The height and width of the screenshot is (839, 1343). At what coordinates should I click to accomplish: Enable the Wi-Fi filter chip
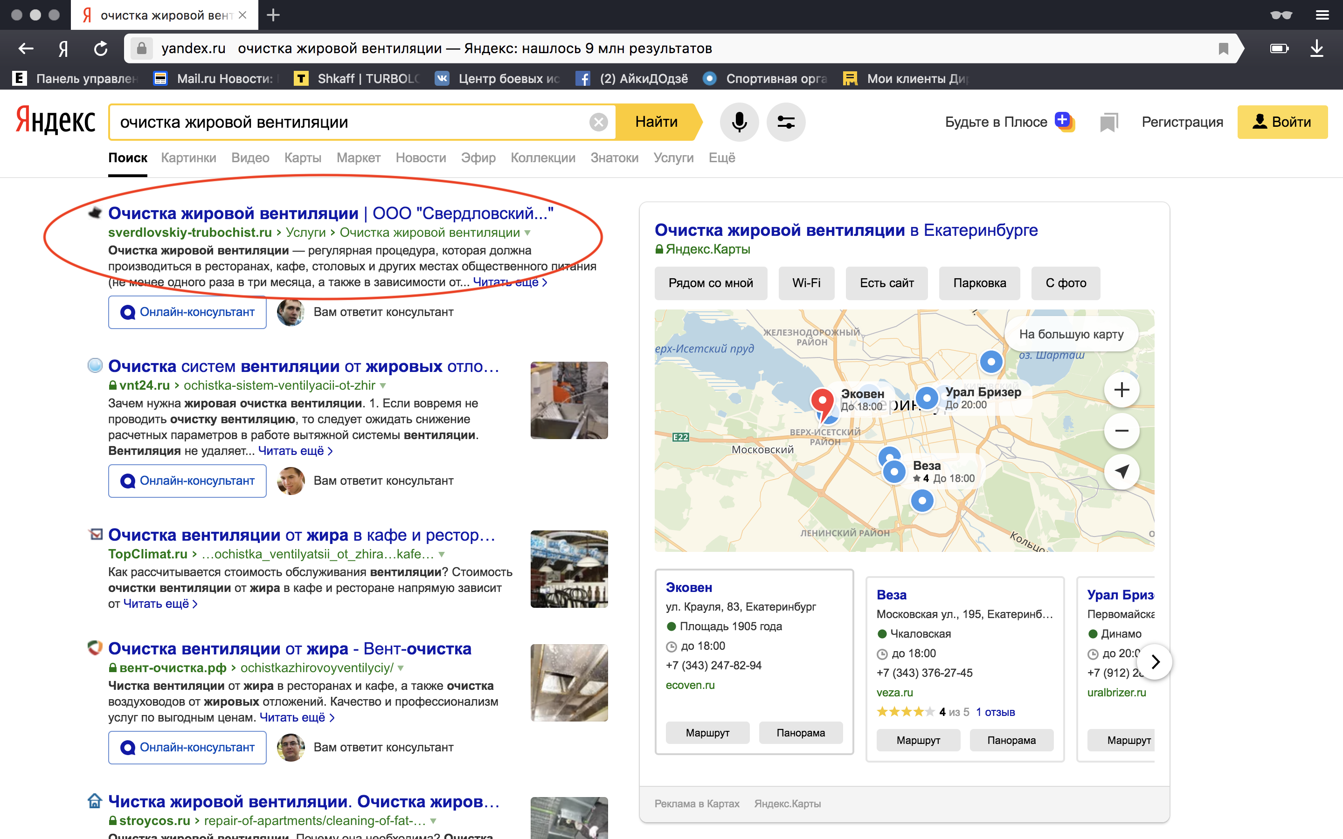806,283
